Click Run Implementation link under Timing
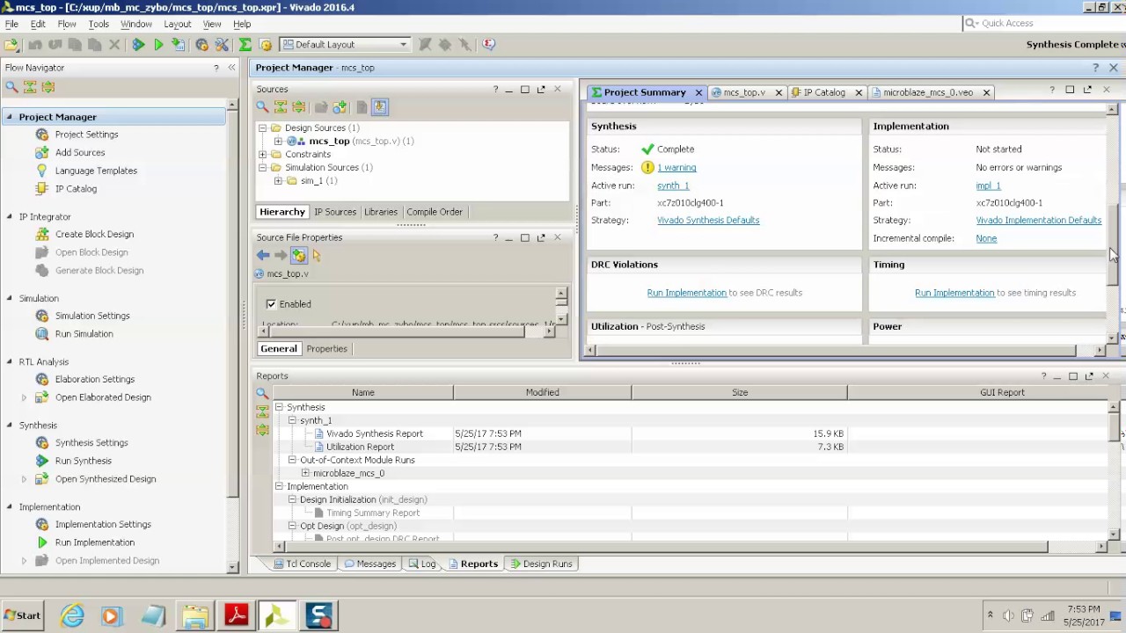Viewport: 1126px width, 633px height. tap(954, 293)
